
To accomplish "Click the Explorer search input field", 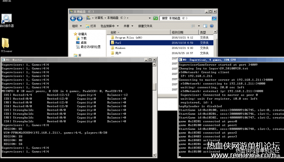I will (185, 18).
